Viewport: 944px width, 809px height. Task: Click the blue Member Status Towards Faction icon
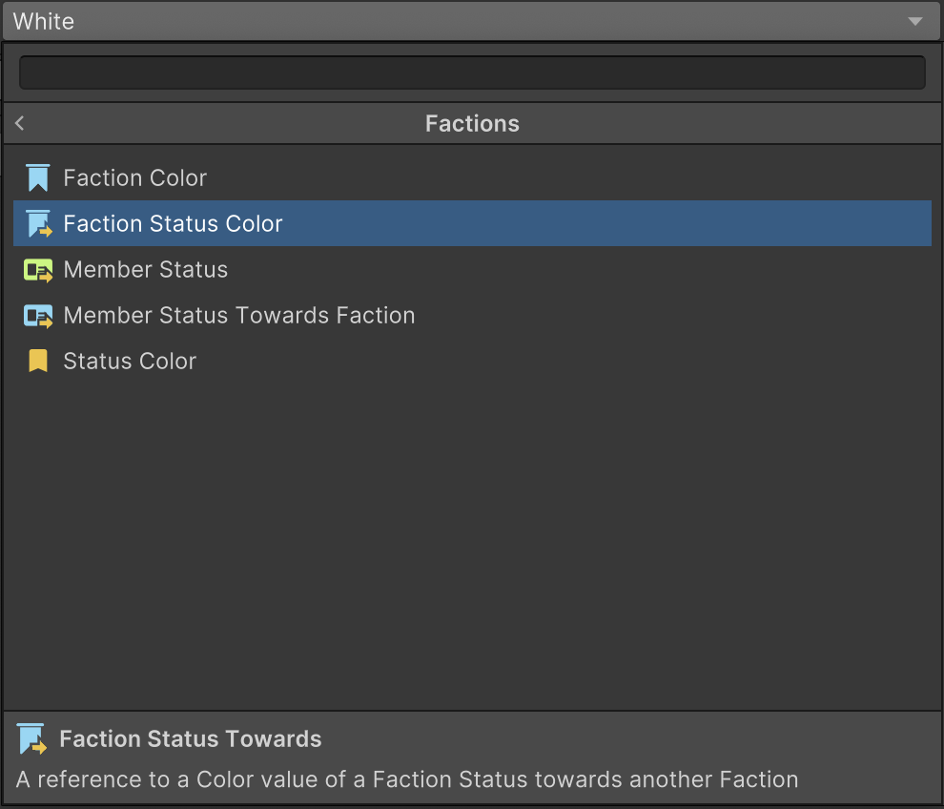(38, 316)
